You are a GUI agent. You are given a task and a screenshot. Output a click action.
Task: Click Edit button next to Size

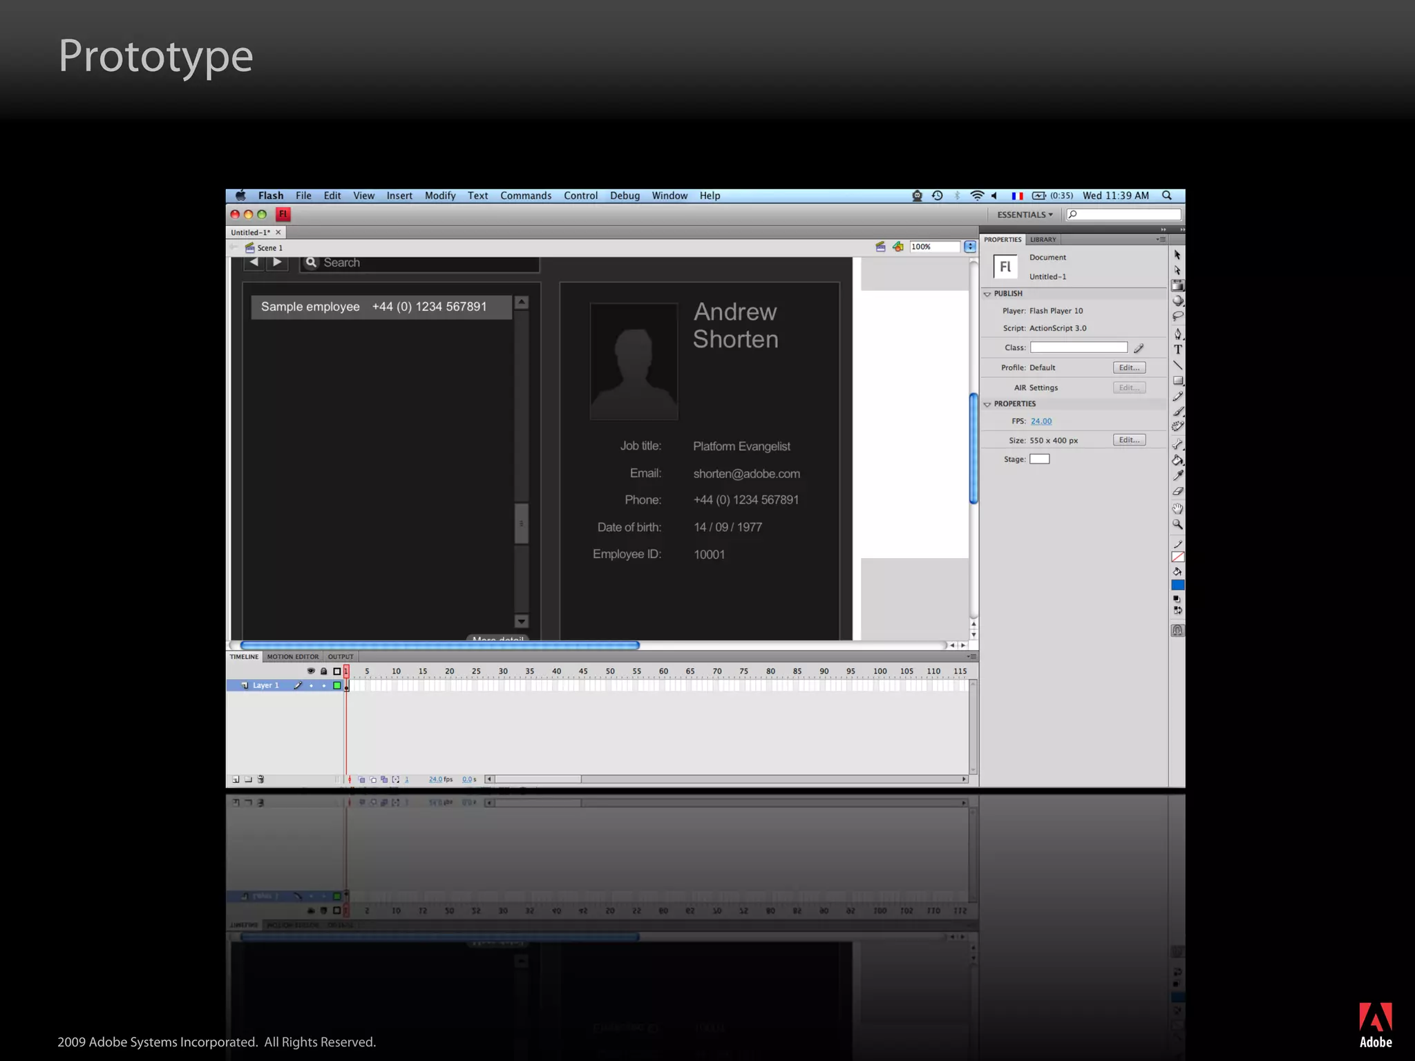coord(1129,440)
